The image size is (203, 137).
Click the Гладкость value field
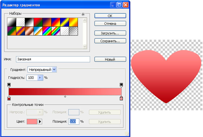coord(32,78)
